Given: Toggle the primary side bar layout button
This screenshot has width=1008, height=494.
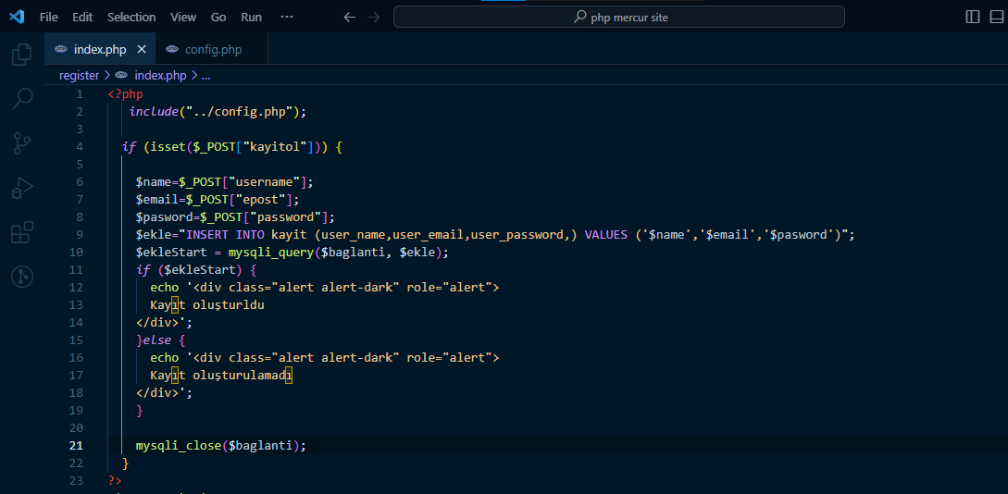Looking at the screenshot, I should click(x=973, y=17).
